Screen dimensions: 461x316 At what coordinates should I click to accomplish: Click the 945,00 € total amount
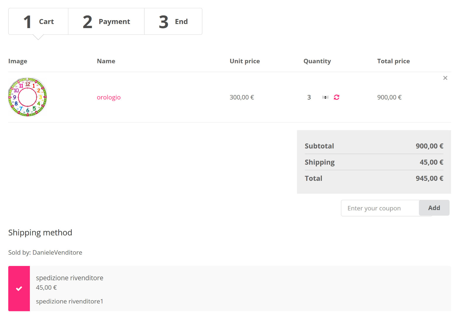[x=429, y=178]
